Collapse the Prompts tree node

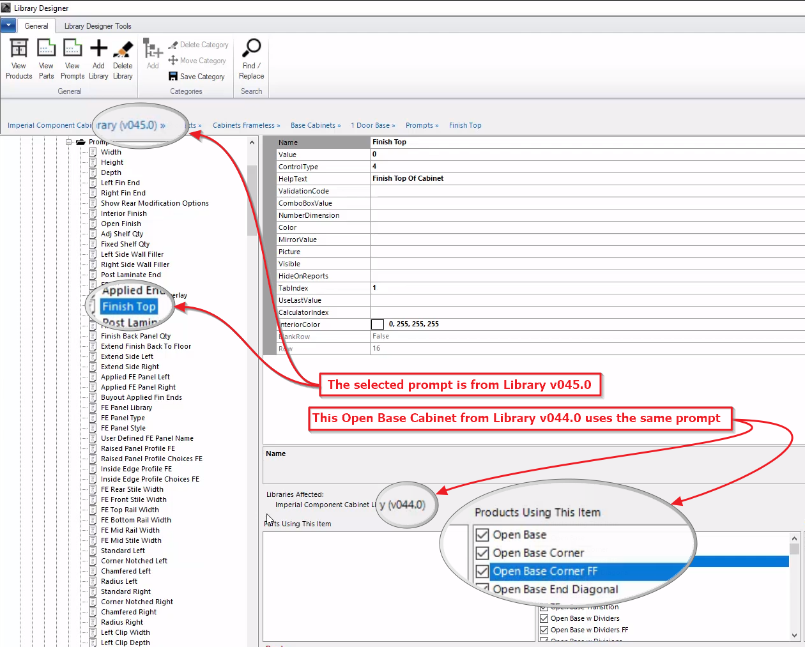coord(68,142)
